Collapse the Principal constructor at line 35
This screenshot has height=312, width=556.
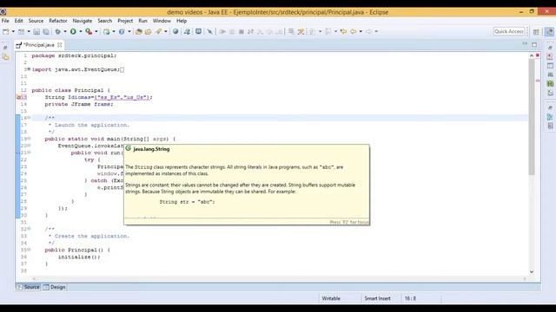click(29, 250)
